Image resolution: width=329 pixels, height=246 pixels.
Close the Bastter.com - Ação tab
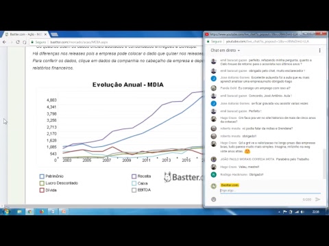[45, 34]
